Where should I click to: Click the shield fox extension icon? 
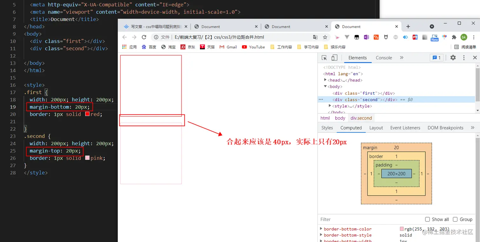pos(386,37)
